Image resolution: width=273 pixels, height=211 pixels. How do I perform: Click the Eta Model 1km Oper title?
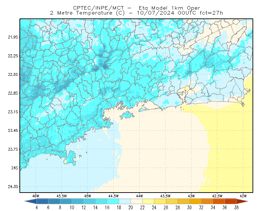click(x=169, y=8)
